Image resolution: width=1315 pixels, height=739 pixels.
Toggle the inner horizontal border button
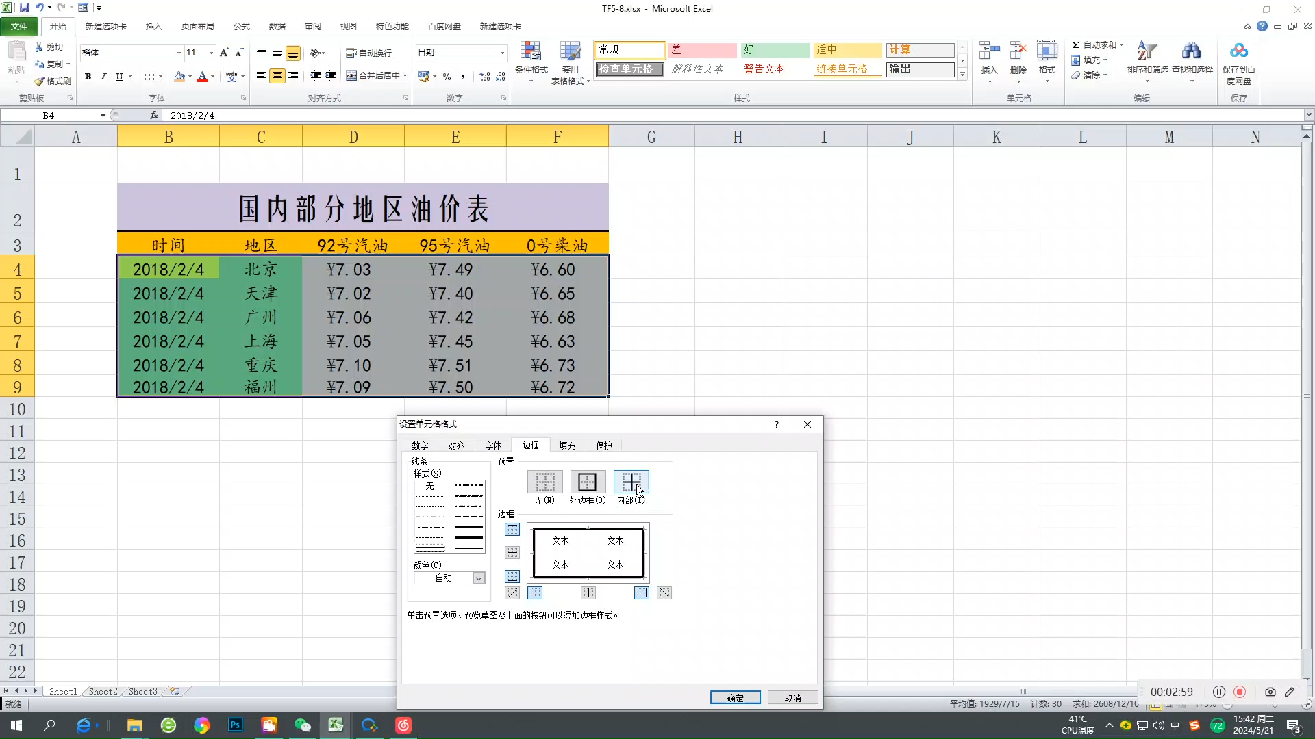pyautogui.click(x=512, y=553)
